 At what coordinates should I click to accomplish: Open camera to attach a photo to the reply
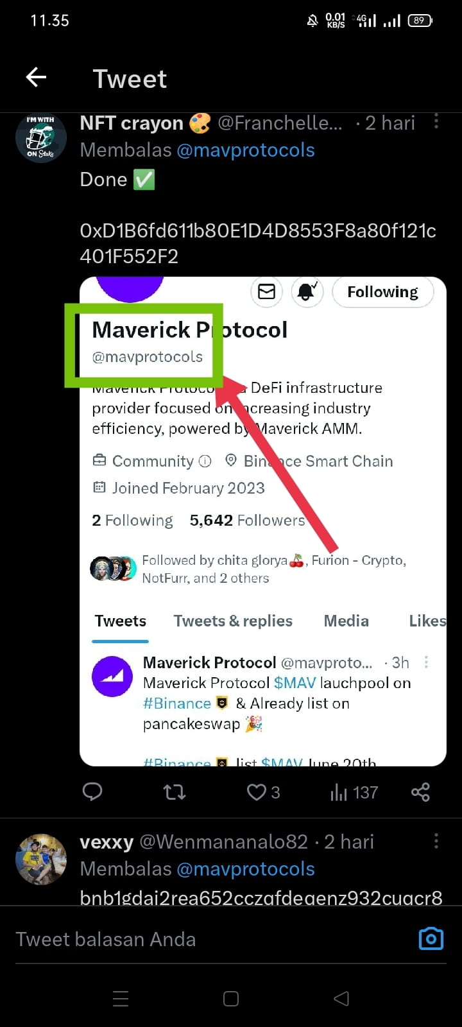pyautogui.click(x=431, y=939)
